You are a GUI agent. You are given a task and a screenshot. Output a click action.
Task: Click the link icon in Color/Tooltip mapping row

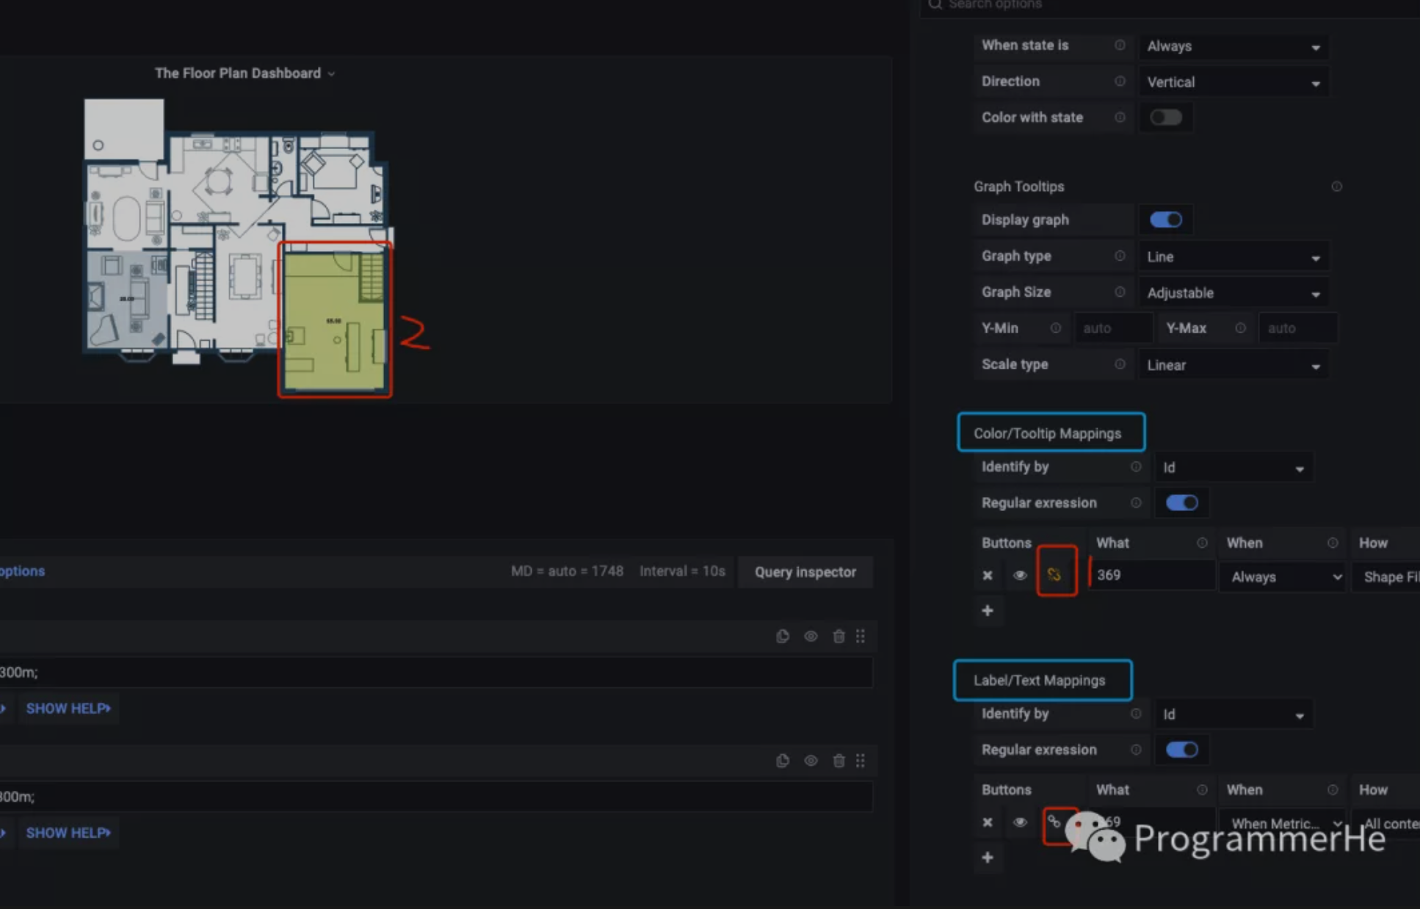pos(1054,574)
